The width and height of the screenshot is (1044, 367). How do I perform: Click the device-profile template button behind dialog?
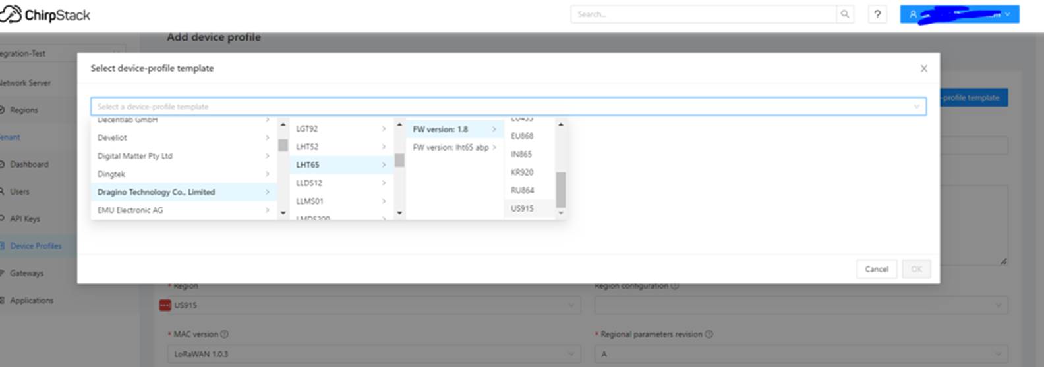tap(973, 97)
